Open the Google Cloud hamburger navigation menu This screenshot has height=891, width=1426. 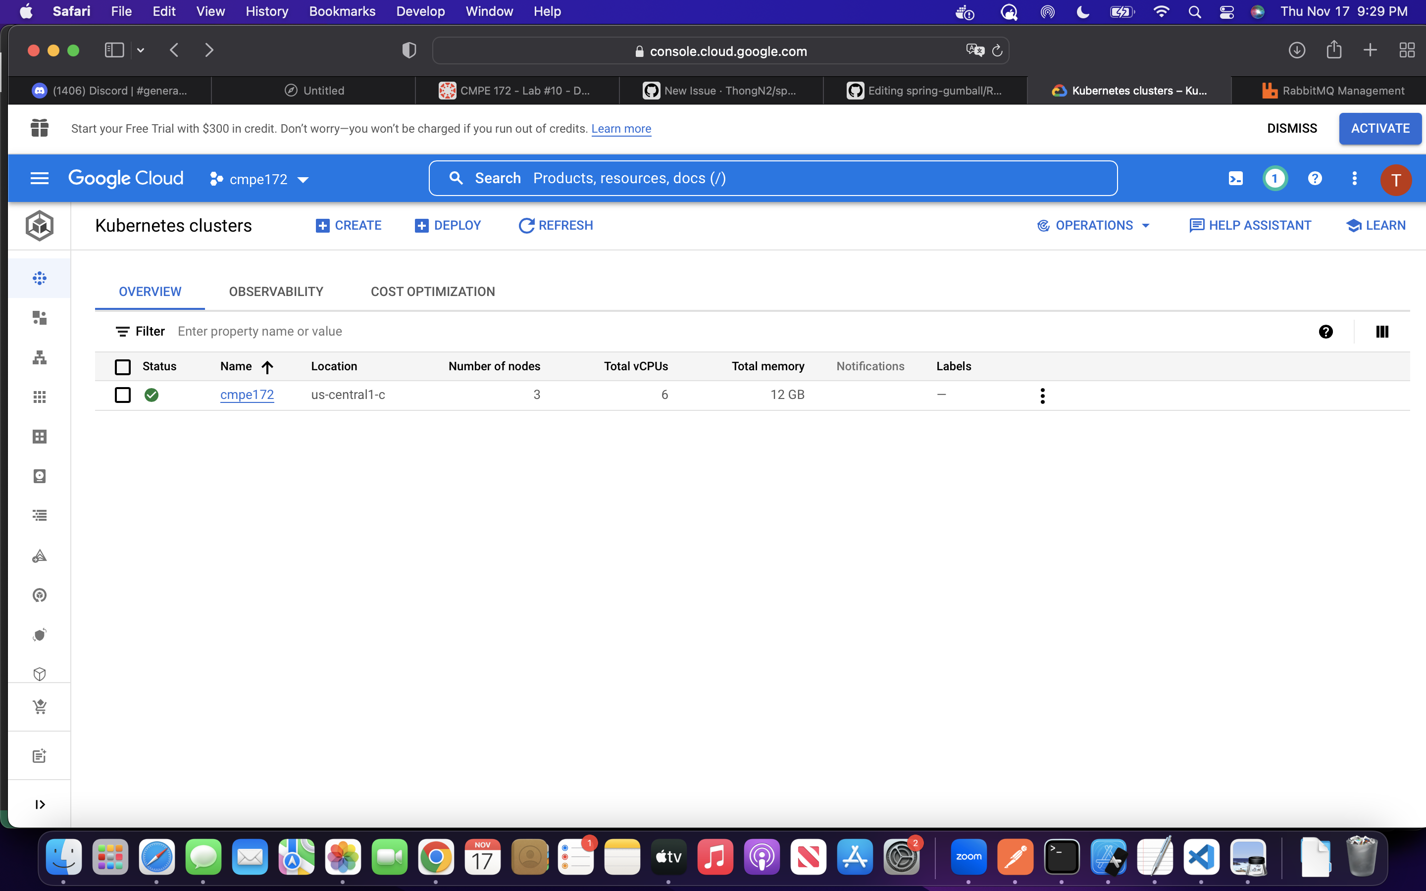[x=39, y=179]
